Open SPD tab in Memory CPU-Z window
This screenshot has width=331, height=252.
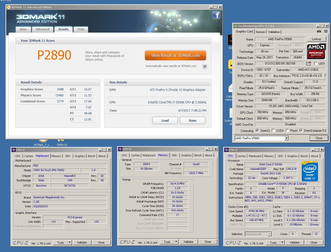(174, 155)
